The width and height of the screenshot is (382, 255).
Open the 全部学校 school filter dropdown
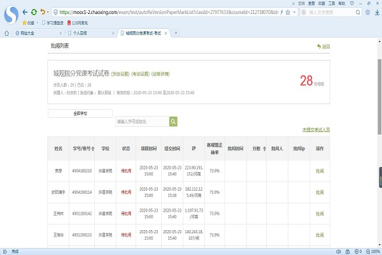click(x=80, y=113)
